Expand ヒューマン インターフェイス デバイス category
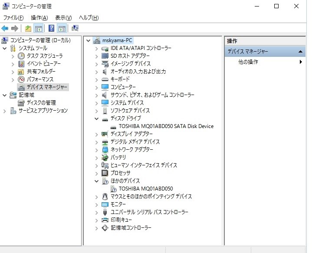This screenshot has width=312, height=253. (96, 166)
